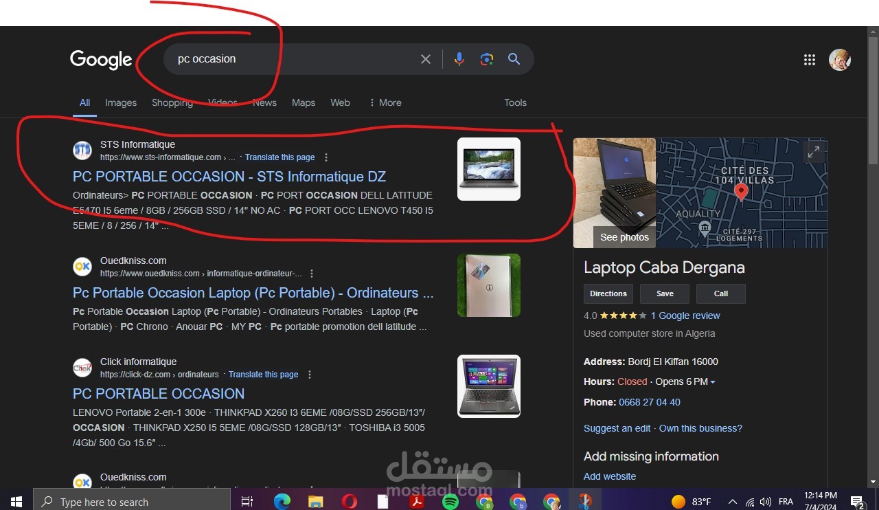
Task: Click Suggest an edit link
Action: tap(617, 428)
